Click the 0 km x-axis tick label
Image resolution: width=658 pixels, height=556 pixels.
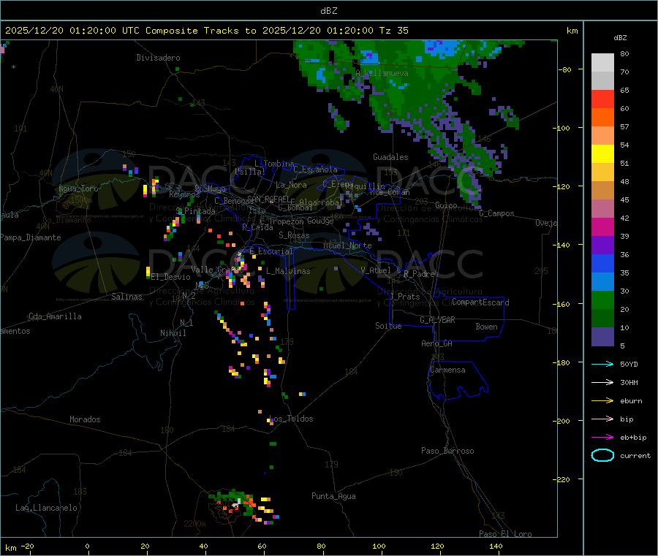pos(87,546)
